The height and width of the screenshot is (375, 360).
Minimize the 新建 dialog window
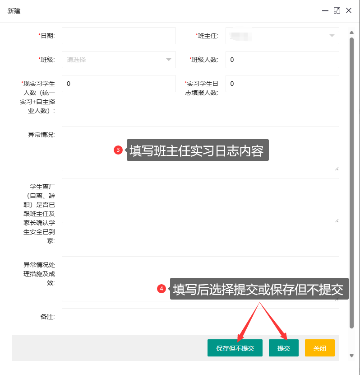coord(324,10)
